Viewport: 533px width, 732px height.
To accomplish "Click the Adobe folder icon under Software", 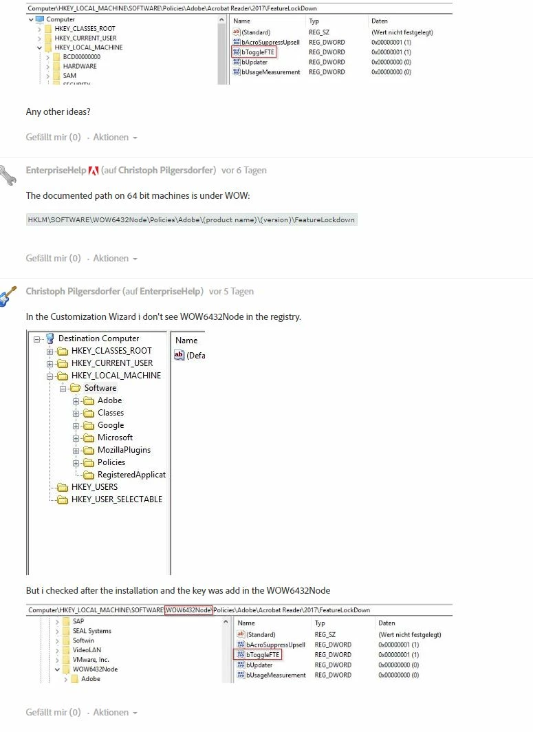I will coord(89,400).
